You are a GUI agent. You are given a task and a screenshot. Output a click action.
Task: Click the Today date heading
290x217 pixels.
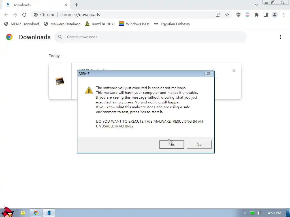[54, 56]
